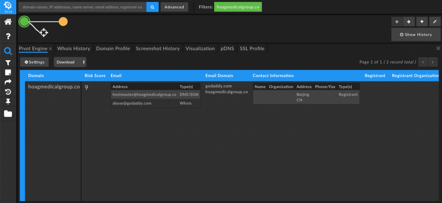Click the Contact Information column header
Viewport: 442px width, 203px height.
273,76
